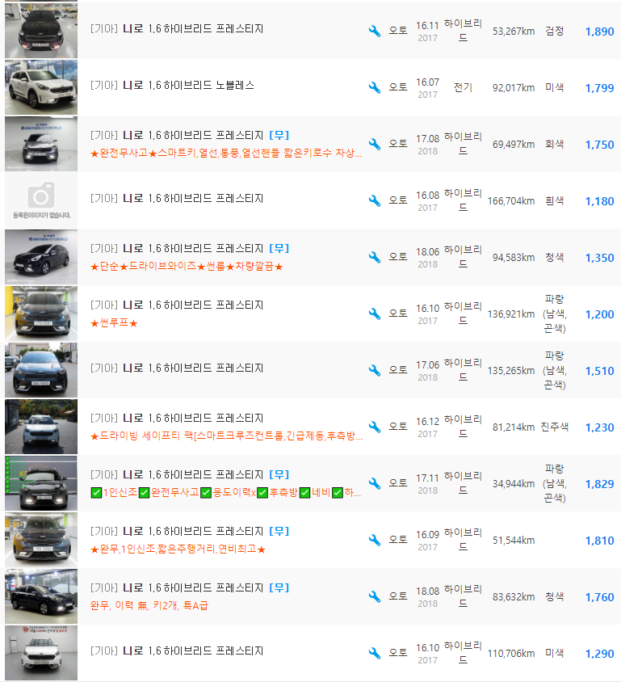Click 전기 fuel type in 노블레스 row
The width and height of the screenshot is (621, 682).
pos(463,87)
